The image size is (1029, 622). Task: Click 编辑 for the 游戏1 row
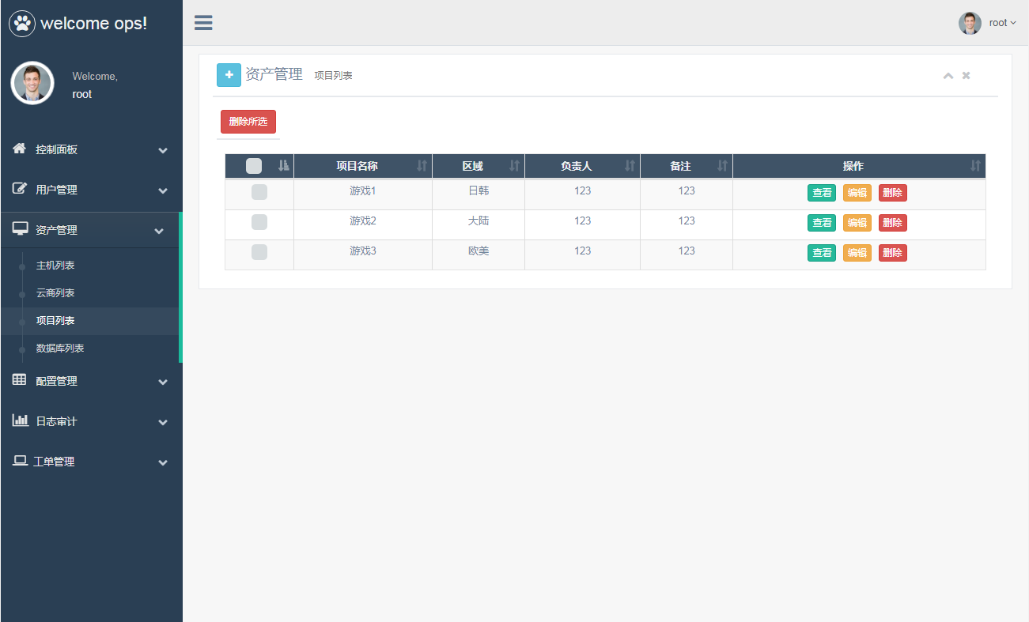[857, 193]
